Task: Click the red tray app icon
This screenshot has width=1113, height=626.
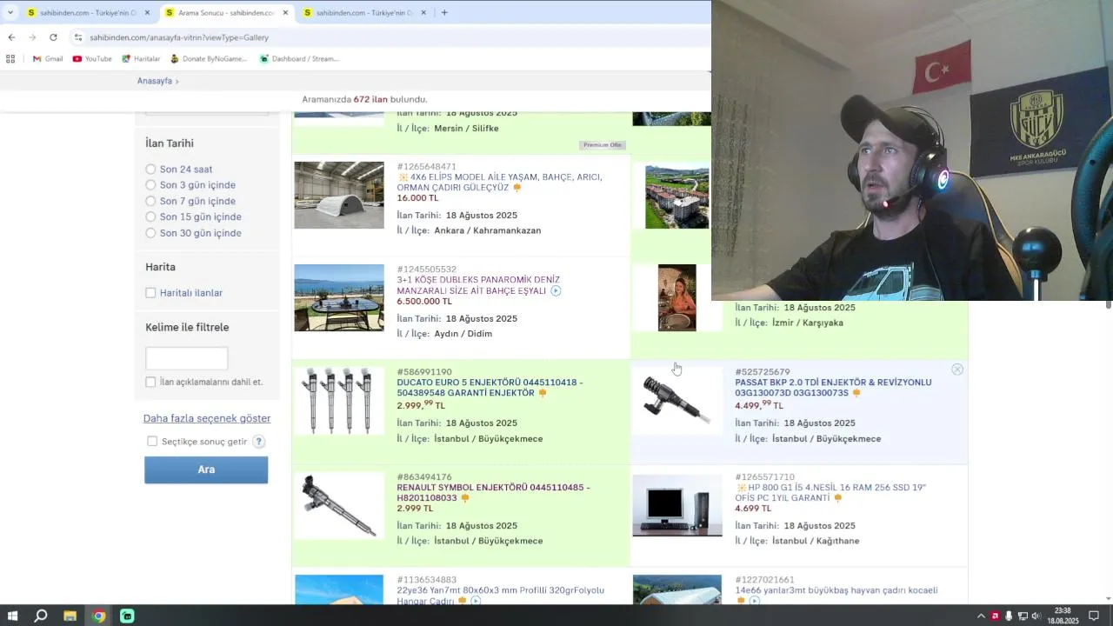Action: click(x=996, y=616)
